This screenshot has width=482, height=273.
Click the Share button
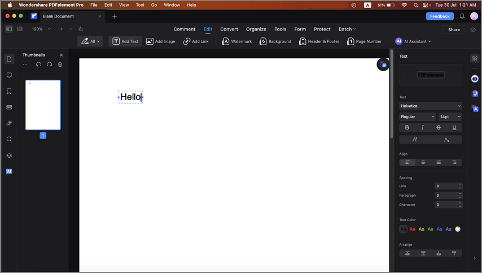[454, 29]
